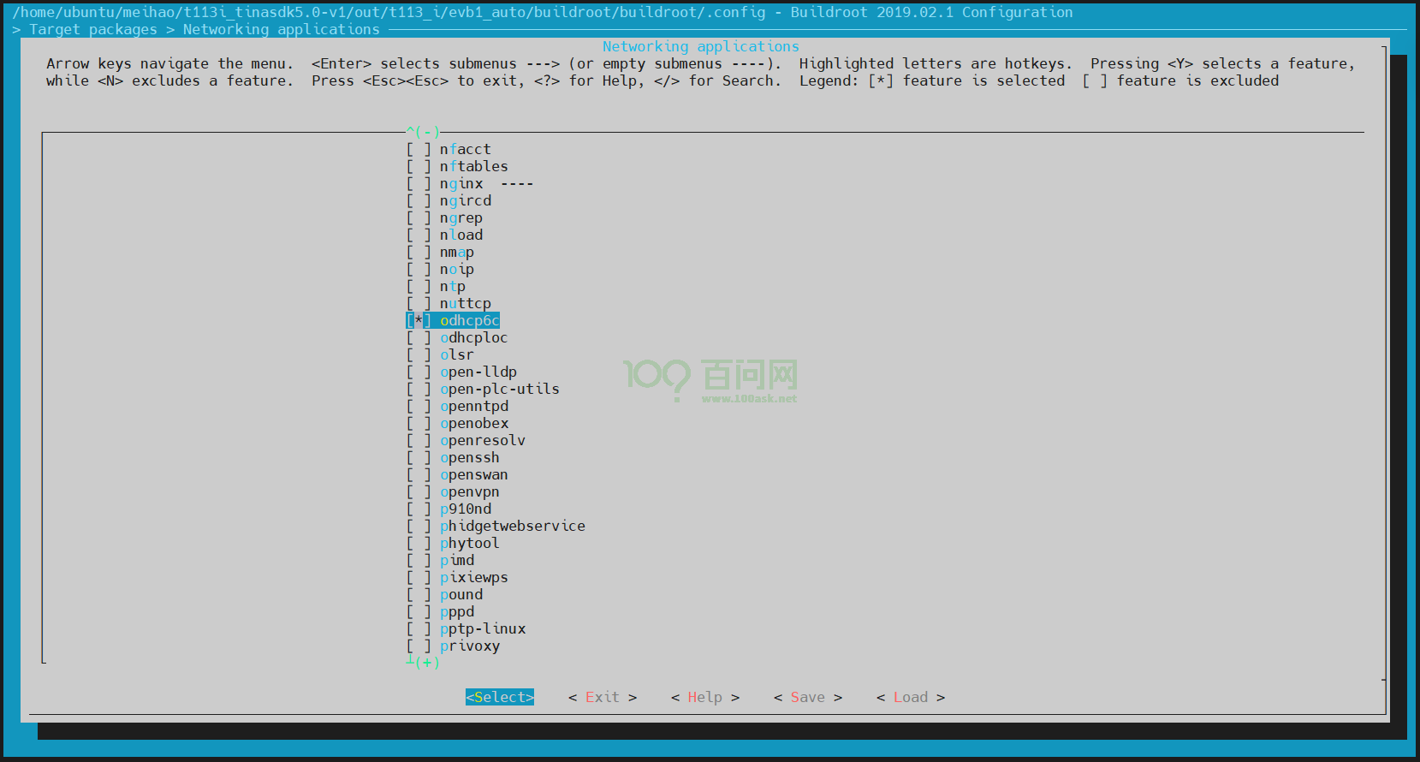The height and width of the screenshot is (762, 1420).
Task: Select the pppd menu entry
Action: click(x=456, y=611)
